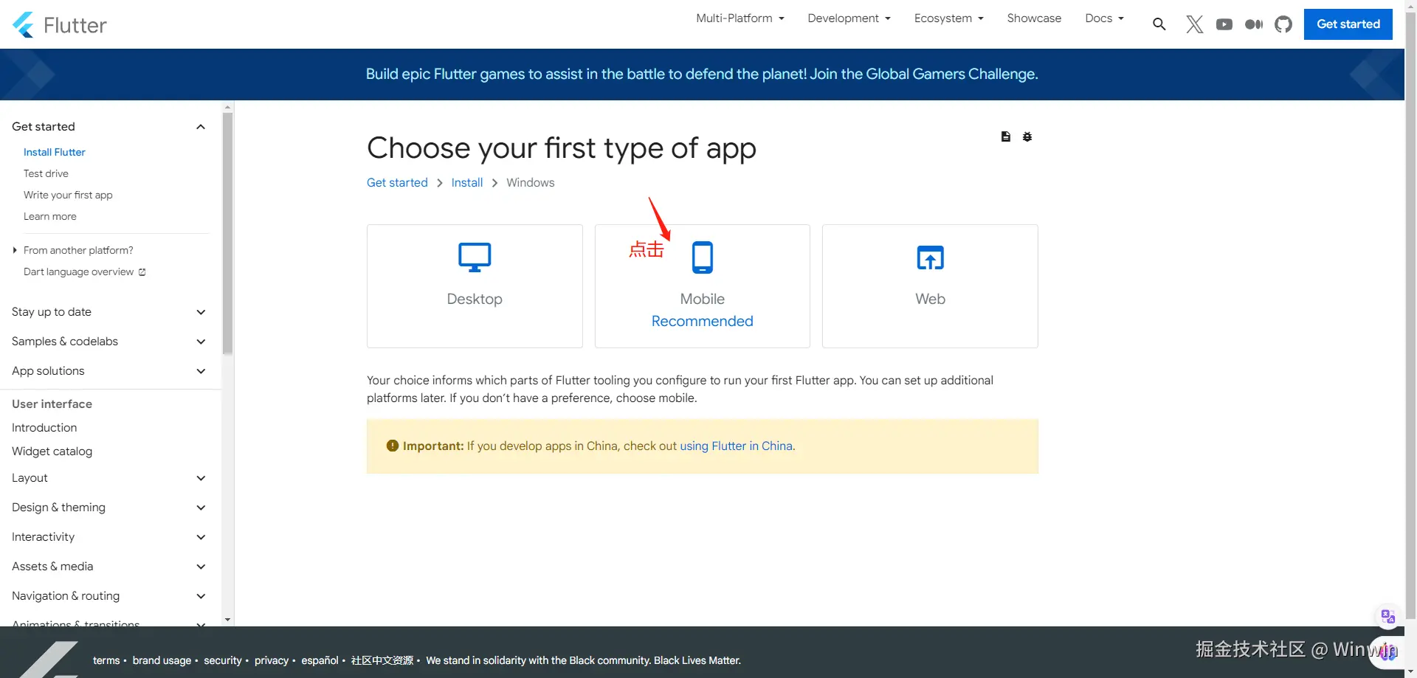This screenshot has width=1417, height=678.
Task: Select the Web app type card
Action: coord(930,286)
